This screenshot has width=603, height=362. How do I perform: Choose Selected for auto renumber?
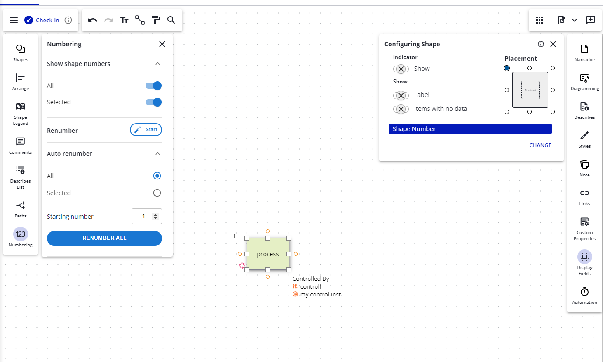pos(157,193)
